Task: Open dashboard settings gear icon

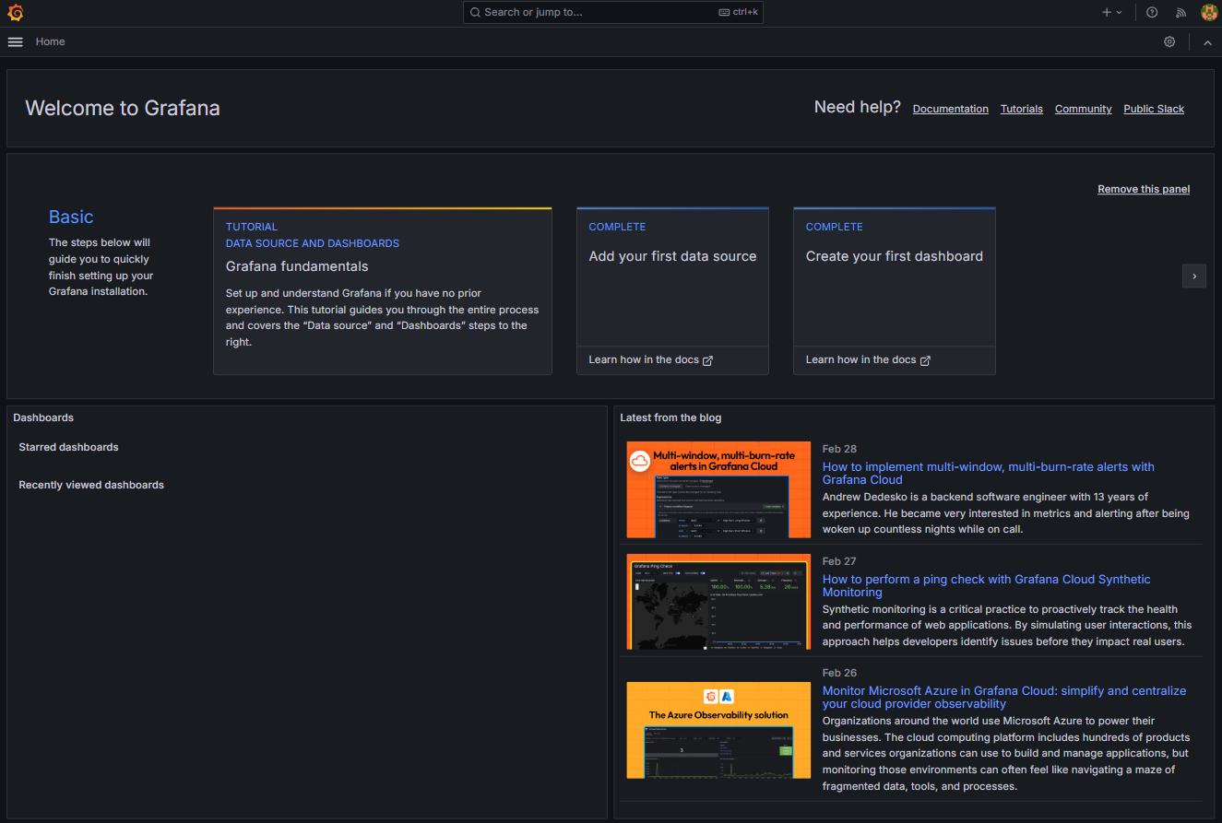Action: pos(1169,41)
